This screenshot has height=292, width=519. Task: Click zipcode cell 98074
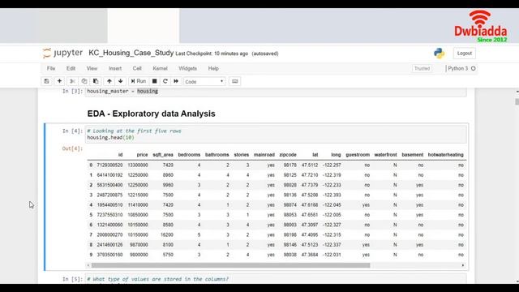click(x=290, y=204)
